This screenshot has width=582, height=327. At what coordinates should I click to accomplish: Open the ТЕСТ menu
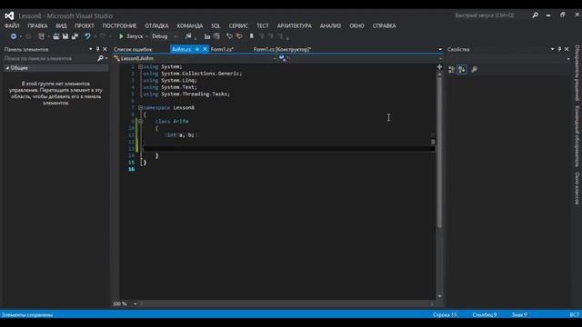[x=263, y=26]
